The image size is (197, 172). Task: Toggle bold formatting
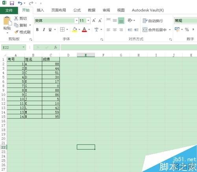[37, 30]
